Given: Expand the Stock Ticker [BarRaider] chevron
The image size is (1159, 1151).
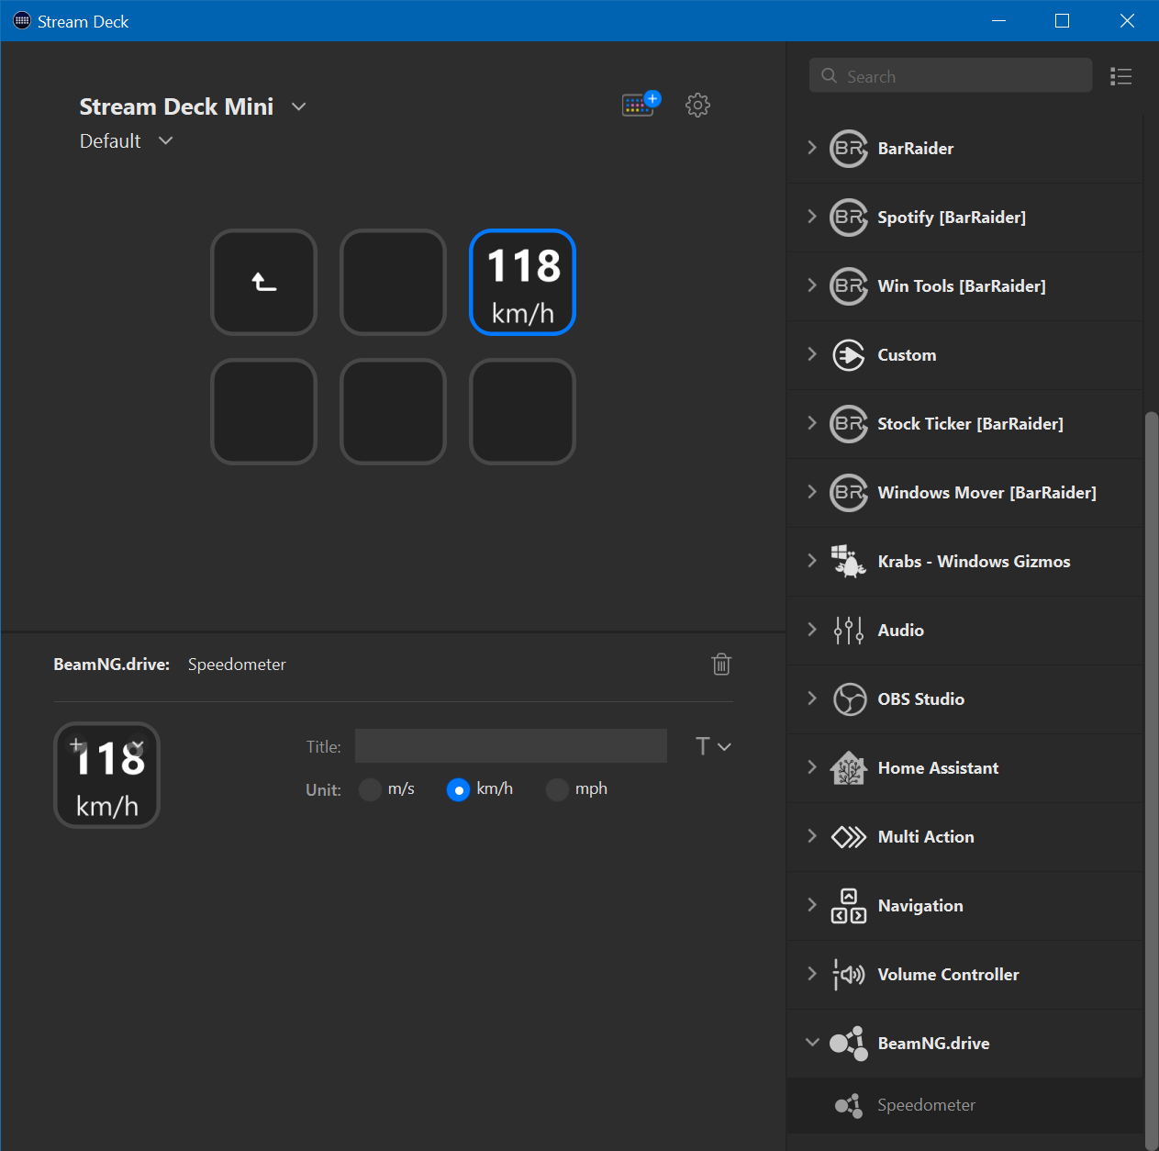Looking at the screenshot, I should point(812,423).
